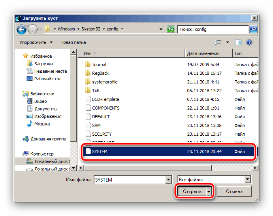Select the highlighted Локальный диск entry
The width and height of the screenshot is (273, 216).
coord(43,161)
